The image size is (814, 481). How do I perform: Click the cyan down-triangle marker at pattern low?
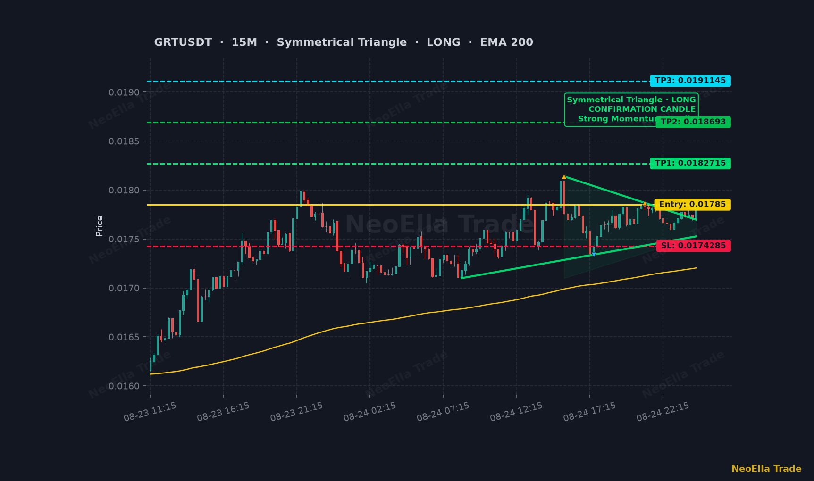pyautogui.click(x=594, y=255)
